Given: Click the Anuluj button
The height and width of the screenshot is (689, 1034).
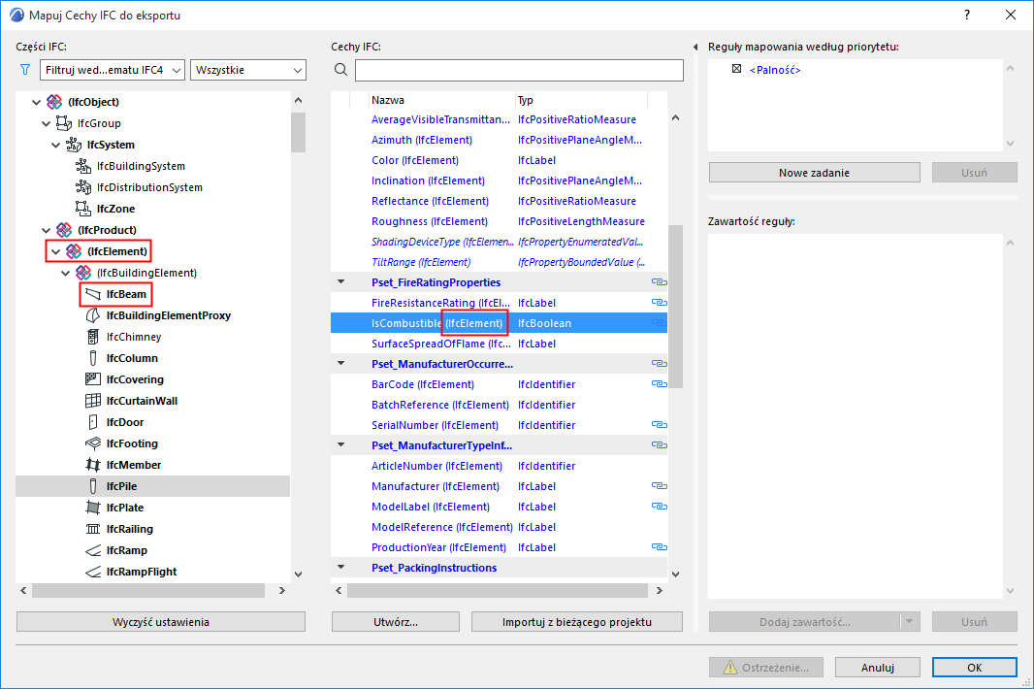Looking at the screenshot, I should (878, 668).
